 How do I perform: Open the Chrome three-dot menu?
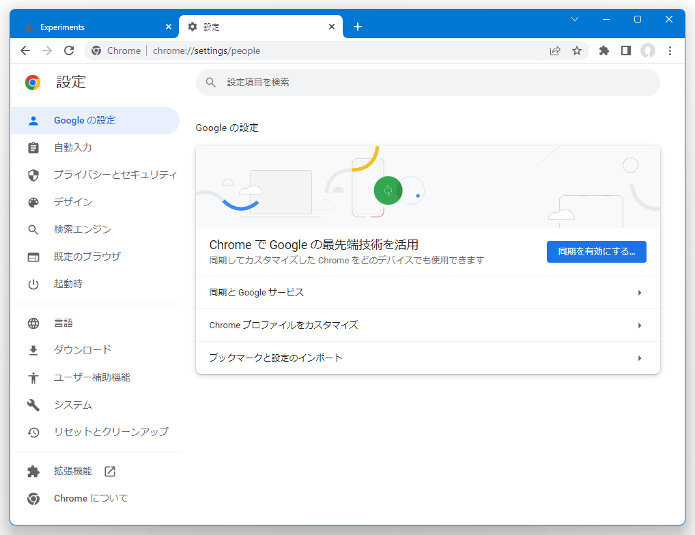pos(670,51)
